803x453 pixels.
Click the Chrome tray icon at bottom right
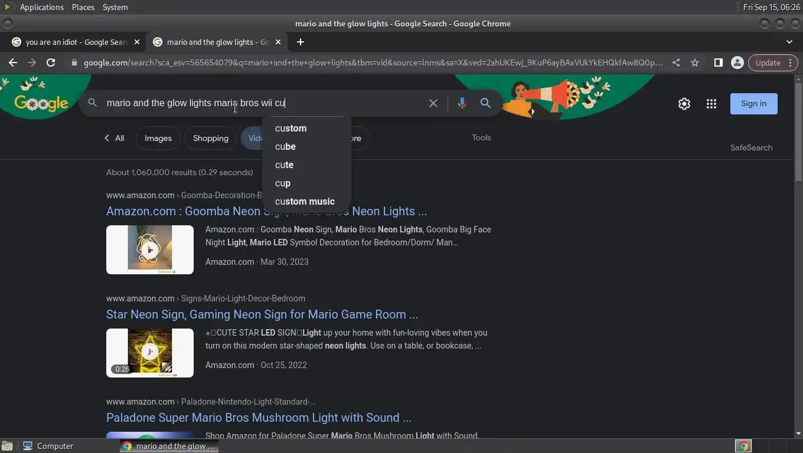pyautogui.click(x=743, y=446)
